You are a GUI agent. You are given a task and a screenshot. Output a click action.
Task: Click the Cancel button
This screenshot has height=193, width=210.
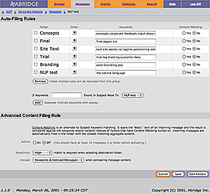(163, 174)
